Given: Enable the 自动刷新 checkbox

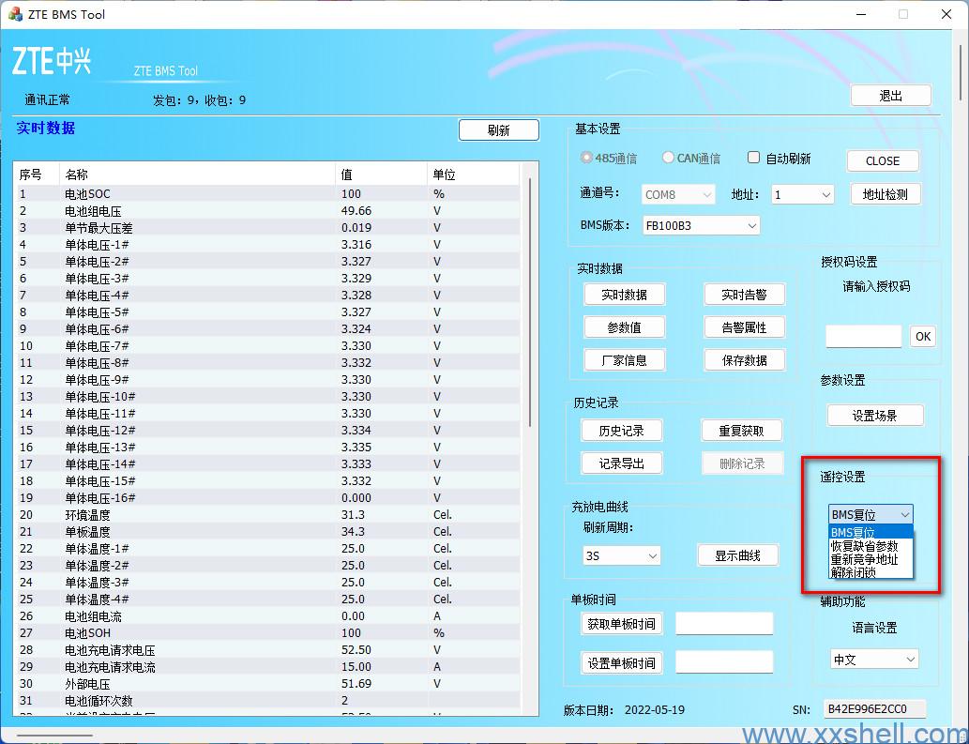Looking at the screenshot, I should [753, 158].
